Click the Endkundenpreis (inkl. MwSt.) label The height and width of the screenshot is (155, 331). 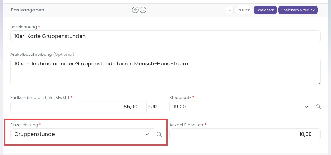click(40, 98)
